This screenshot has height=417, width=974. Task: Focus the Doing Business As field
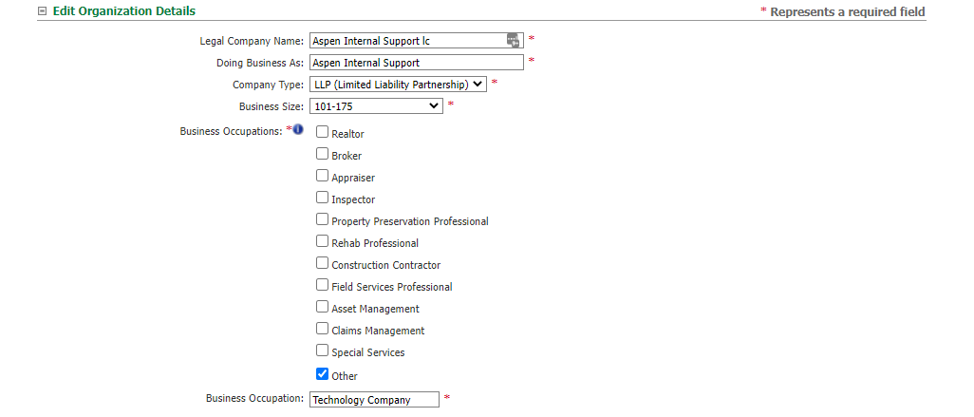pos(416,63)
